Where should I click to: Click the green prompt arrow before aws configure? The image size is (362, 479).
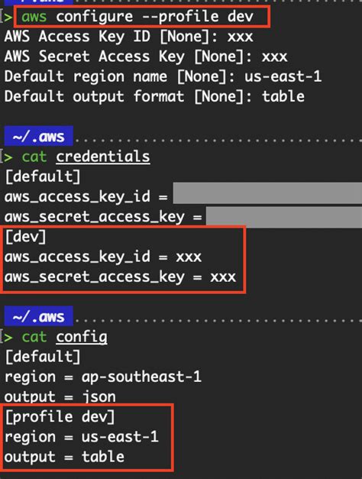[x=8, y=17]
